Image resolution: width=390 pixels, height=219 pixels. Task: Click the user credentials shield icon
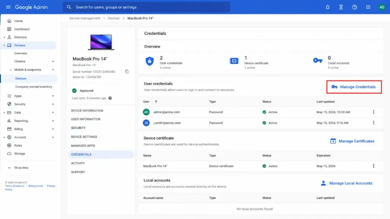click(x=149, y=61)
